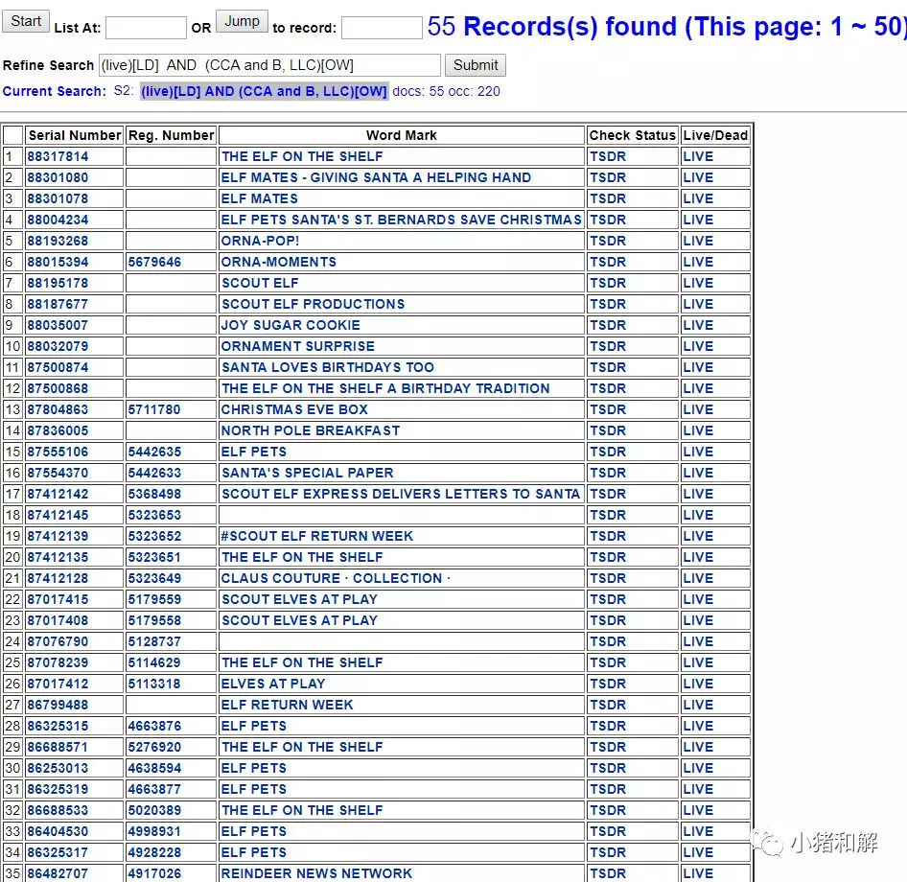Viewport: 907px width, 882px height.
Task: Open serial number 86688571
Action: click(58, 747)
